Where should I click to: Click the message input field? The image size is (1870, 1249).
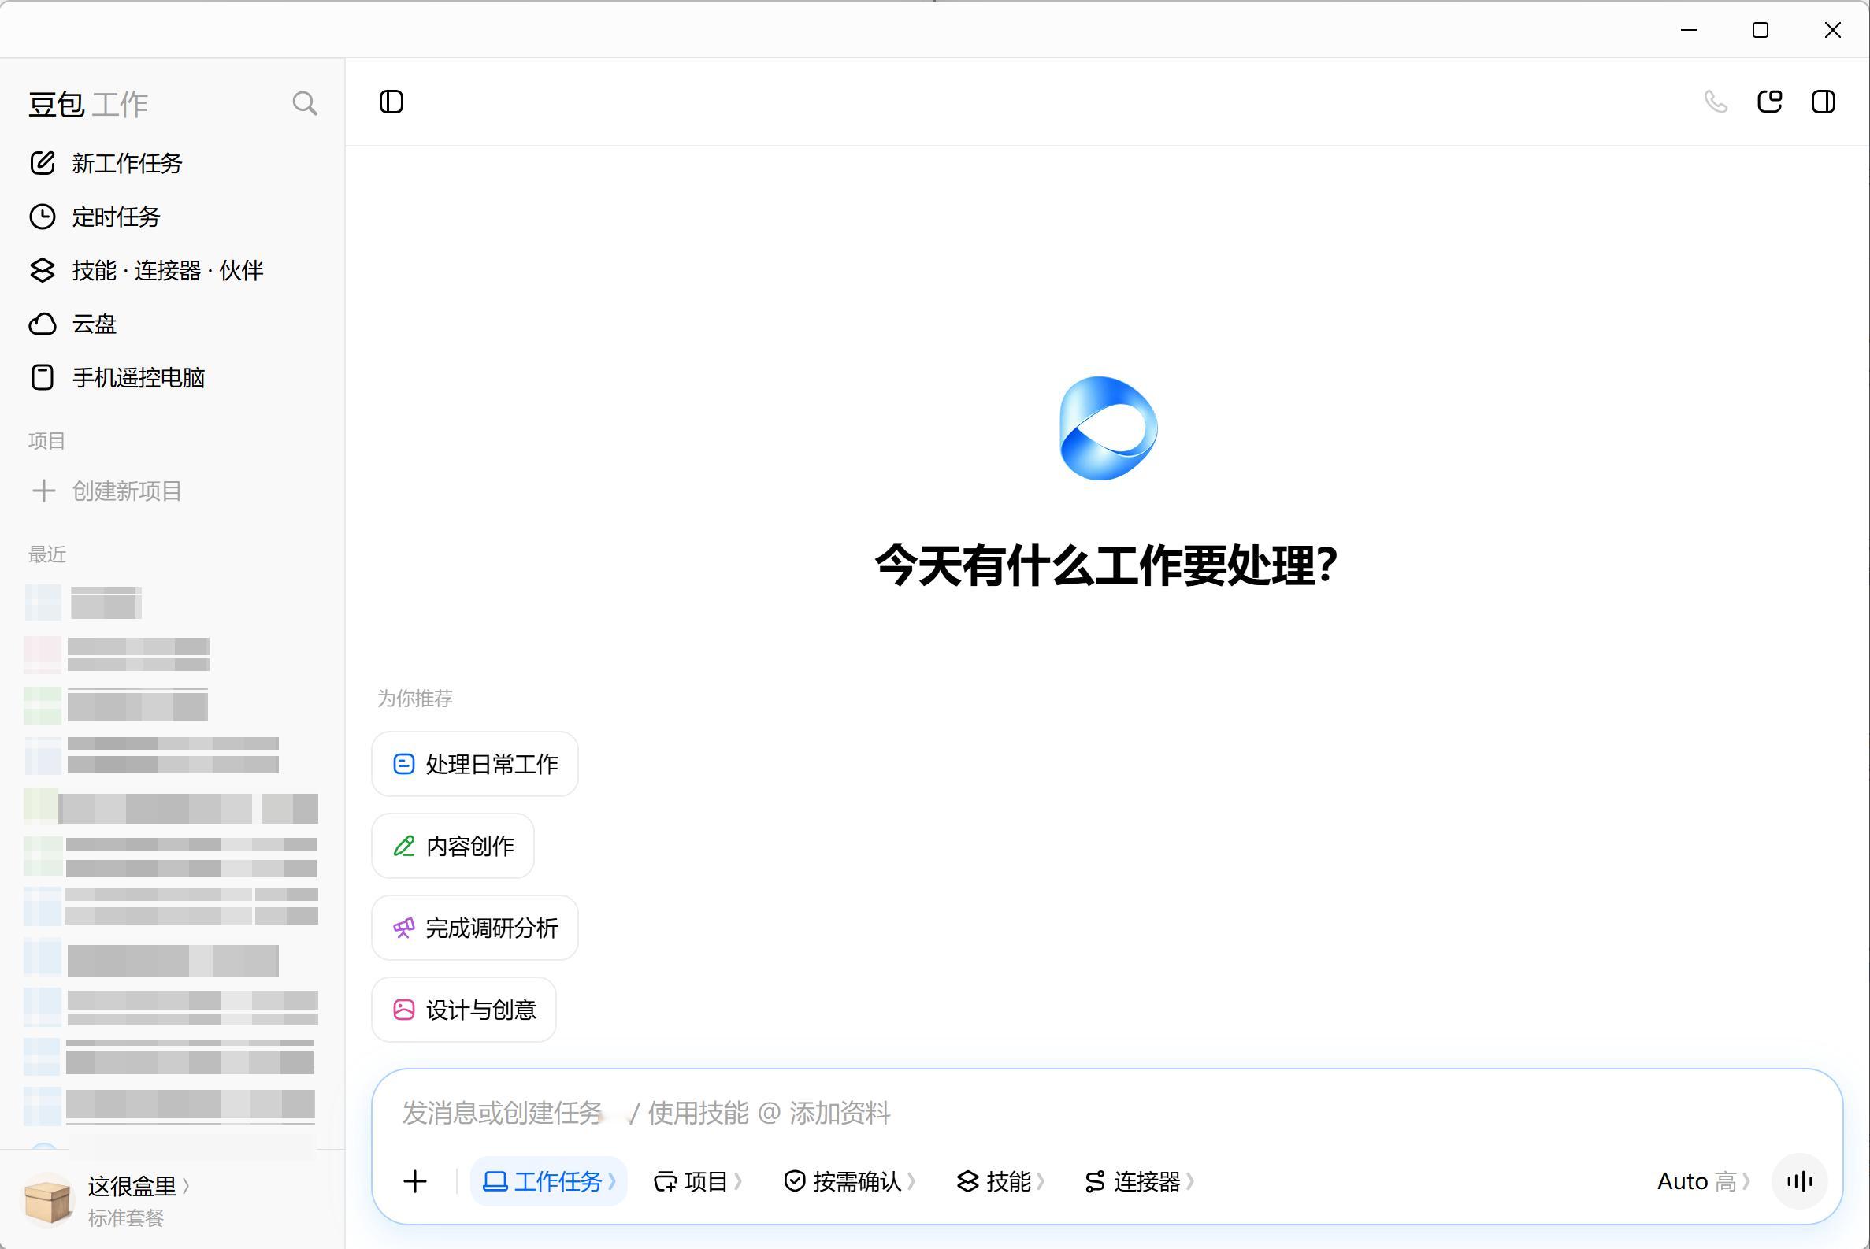pos(1107,1113)
